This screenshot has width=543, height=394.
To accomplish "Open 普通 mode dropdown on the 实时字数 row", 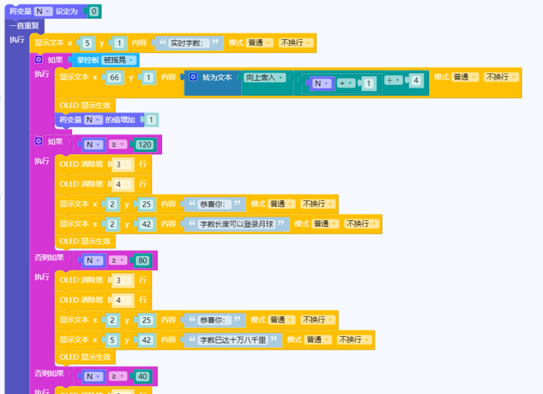I will (260, 43).
